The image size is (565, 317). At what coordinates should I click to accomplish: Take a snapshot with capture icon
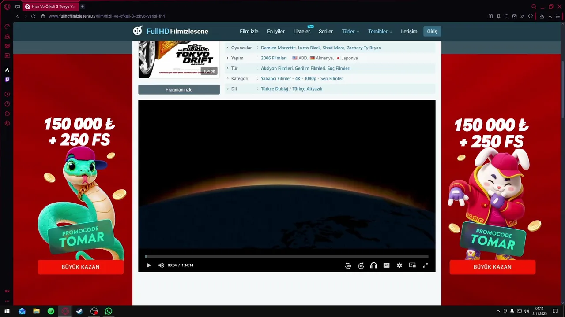point(506,16)
